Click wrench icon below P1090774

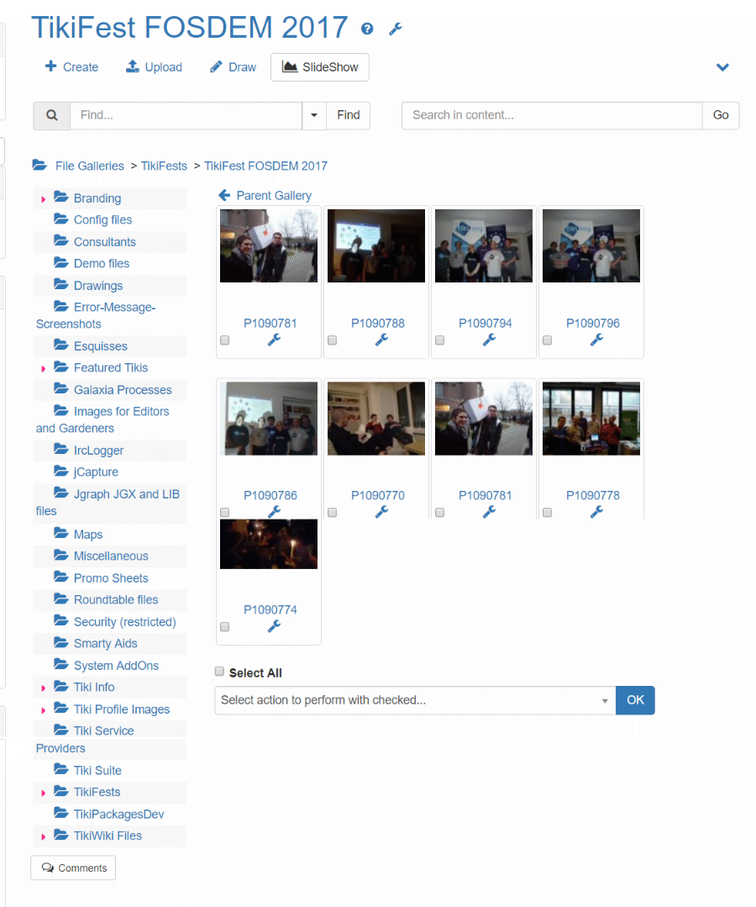point(274,626)
